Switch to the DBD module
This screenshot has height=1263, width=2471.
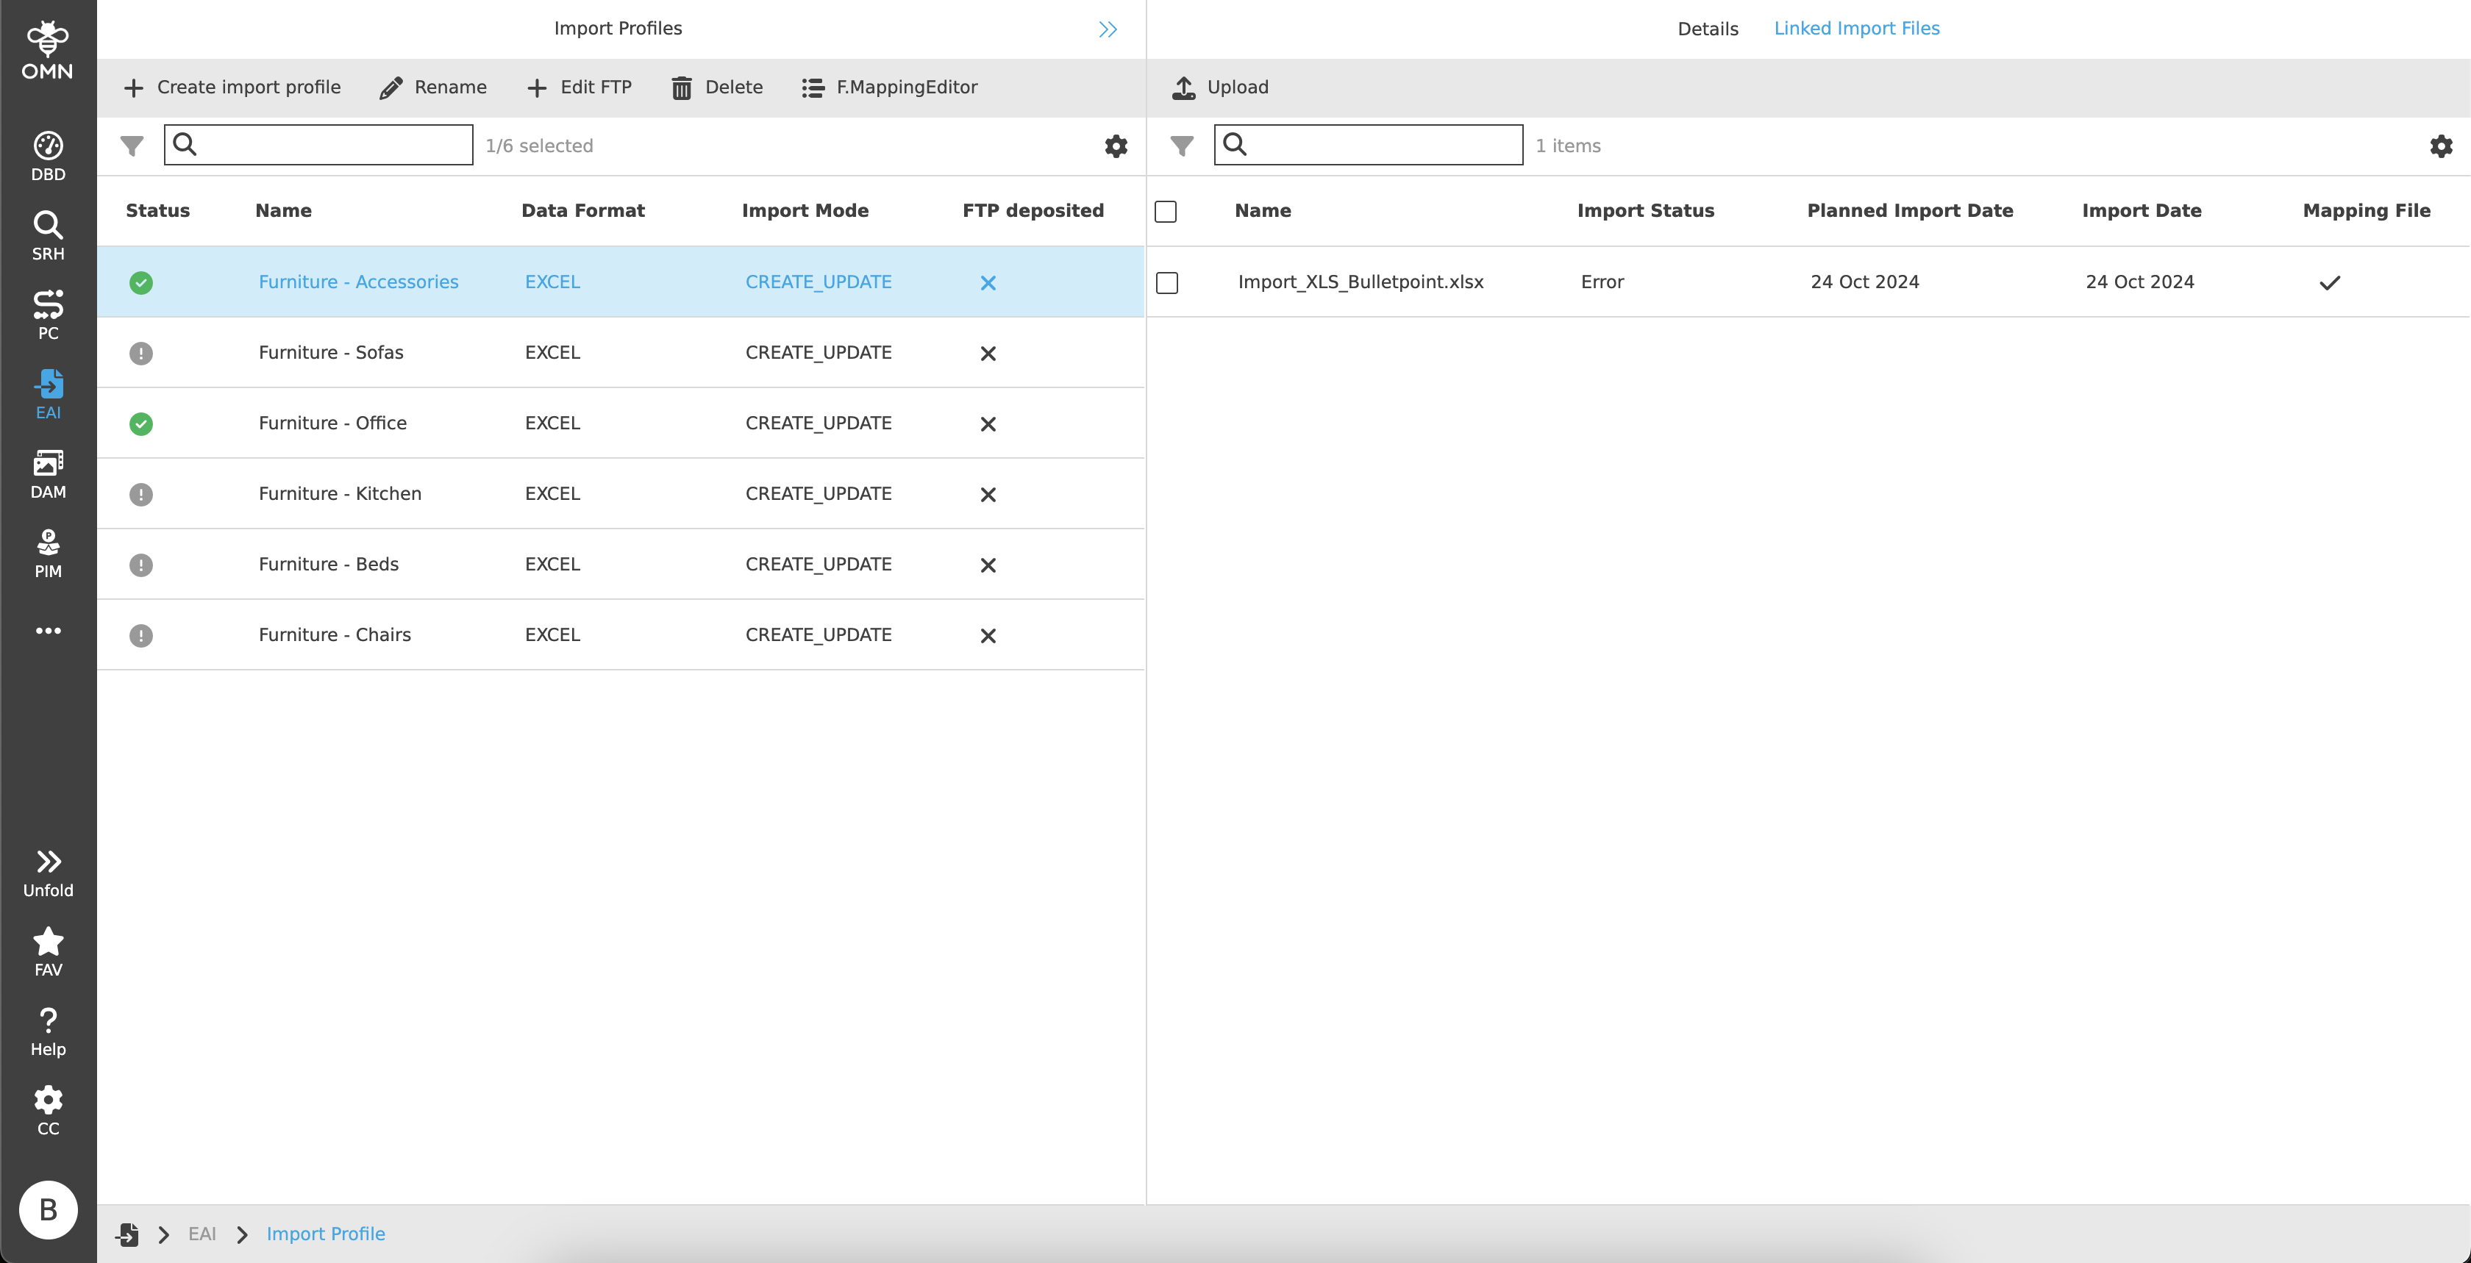[x=48, y=154]
